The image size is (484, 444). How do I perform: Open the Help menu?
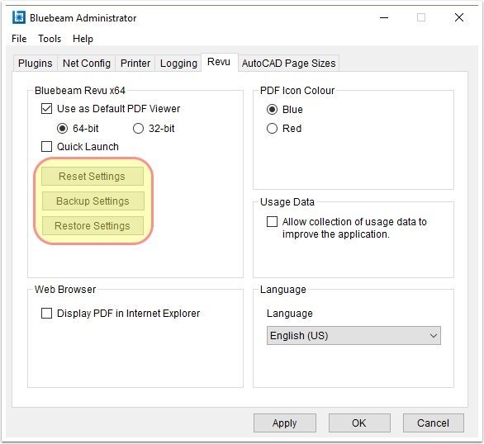coord(83,39)
